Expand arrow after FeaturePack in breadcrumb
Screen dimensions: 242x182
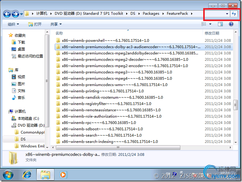pos(192,14)
